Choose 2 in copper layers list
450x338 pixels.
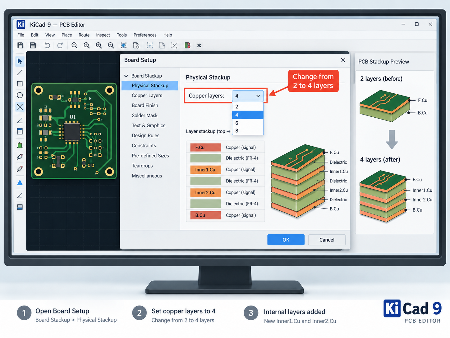[248, 106]
